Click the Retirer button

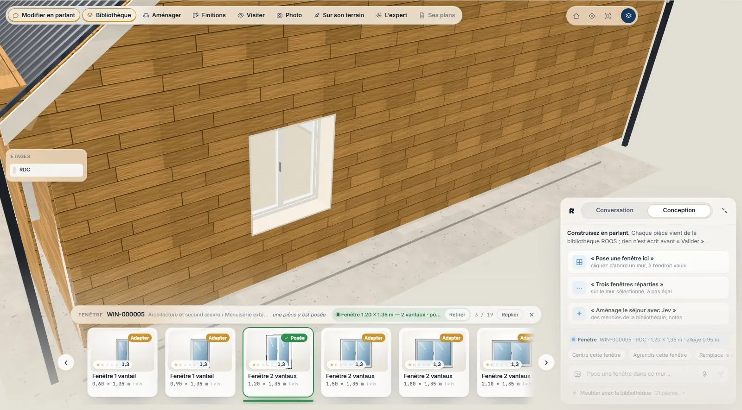click(457, 315)
